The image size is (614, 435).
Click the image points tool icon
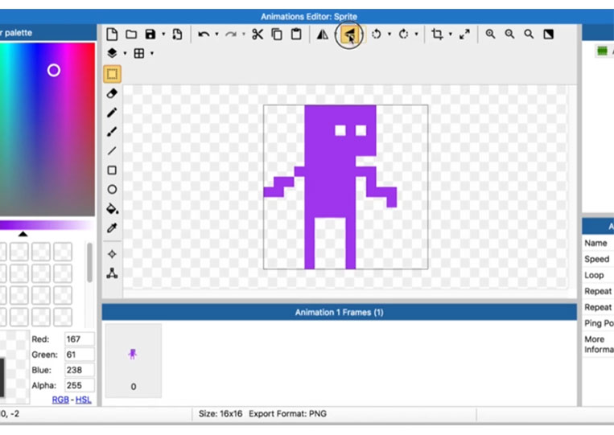pyautogui.click(x=112, y=273)
